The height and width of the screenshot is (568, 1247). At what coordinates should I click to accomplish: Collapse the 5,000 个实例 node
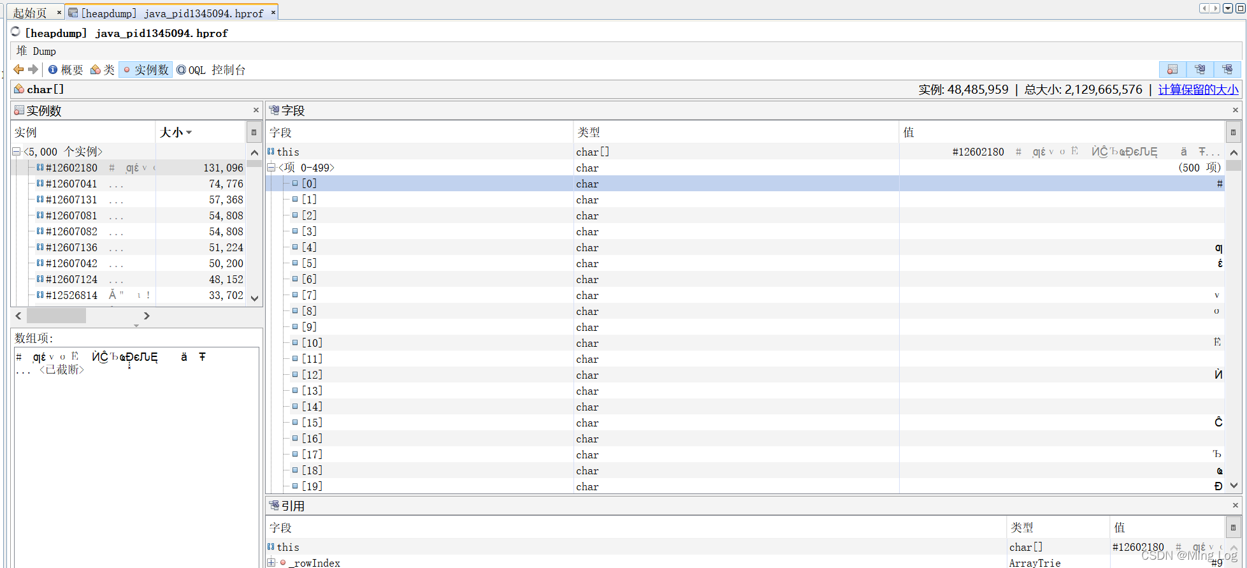pos(17,152)
